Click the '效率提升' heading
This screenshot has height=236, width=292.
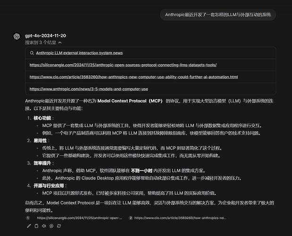[42, 163]
